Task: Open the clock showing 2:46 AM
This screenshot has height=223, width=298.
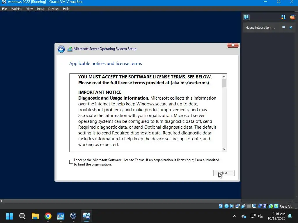Action: coord(276,216)
